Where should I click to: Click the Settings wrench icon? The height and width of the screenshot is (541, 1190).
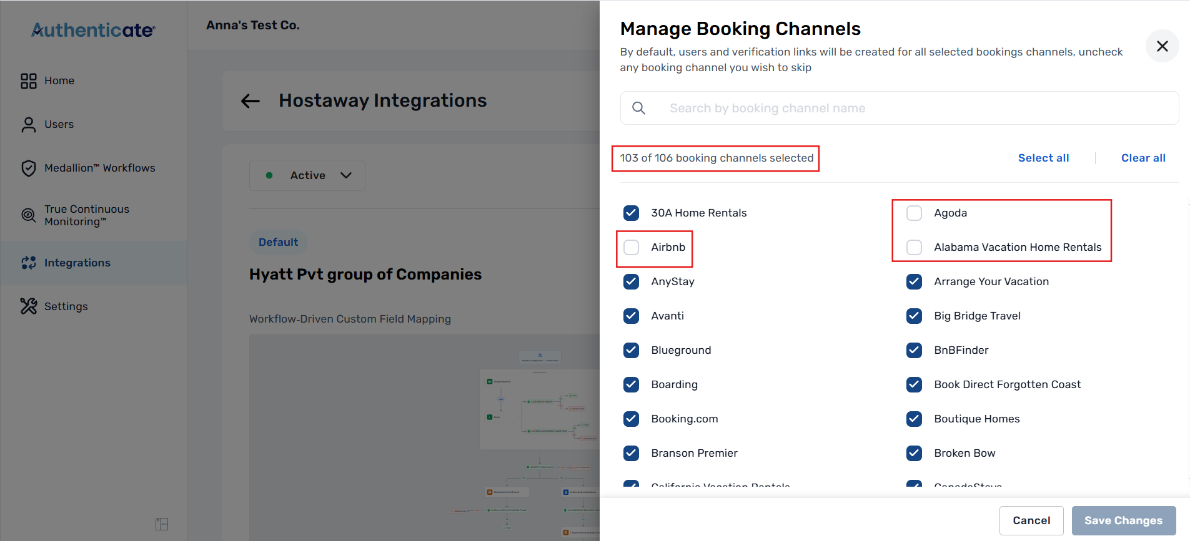point(29,306)
